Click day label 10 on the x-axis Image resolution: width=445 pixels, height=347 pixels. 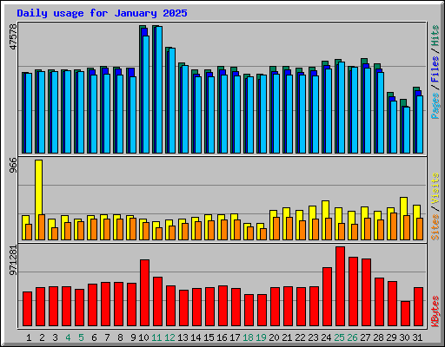point(143,337)
